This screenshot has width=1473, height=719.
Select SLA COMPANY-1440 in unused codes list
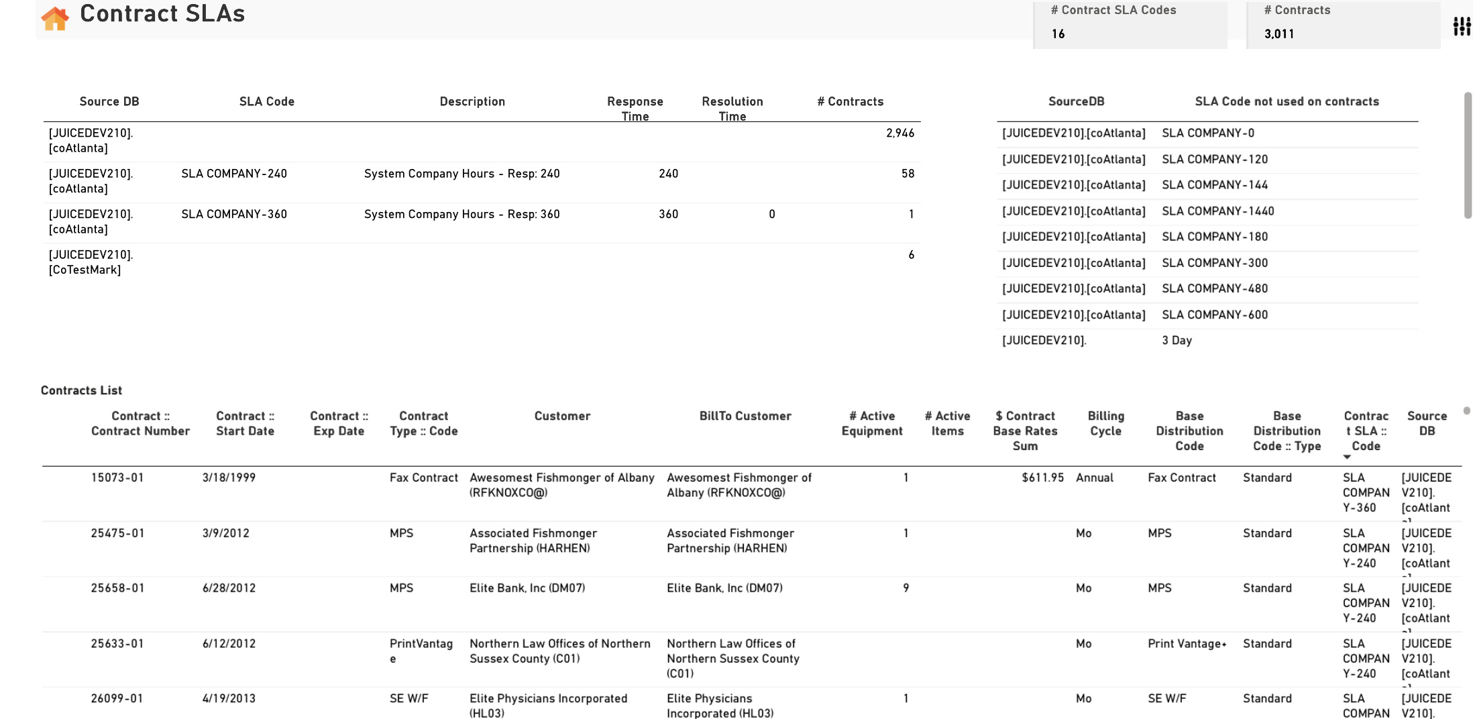[1218, 211]
